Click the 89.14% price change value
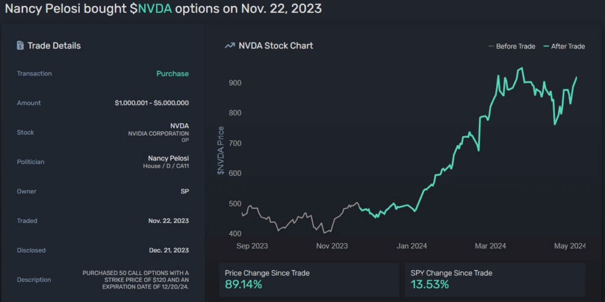 point(243,285)
